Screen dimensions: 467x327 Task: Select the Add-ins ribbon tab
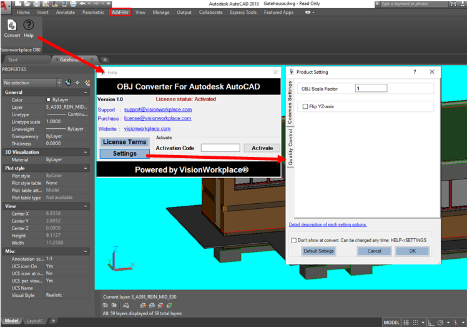120,13
